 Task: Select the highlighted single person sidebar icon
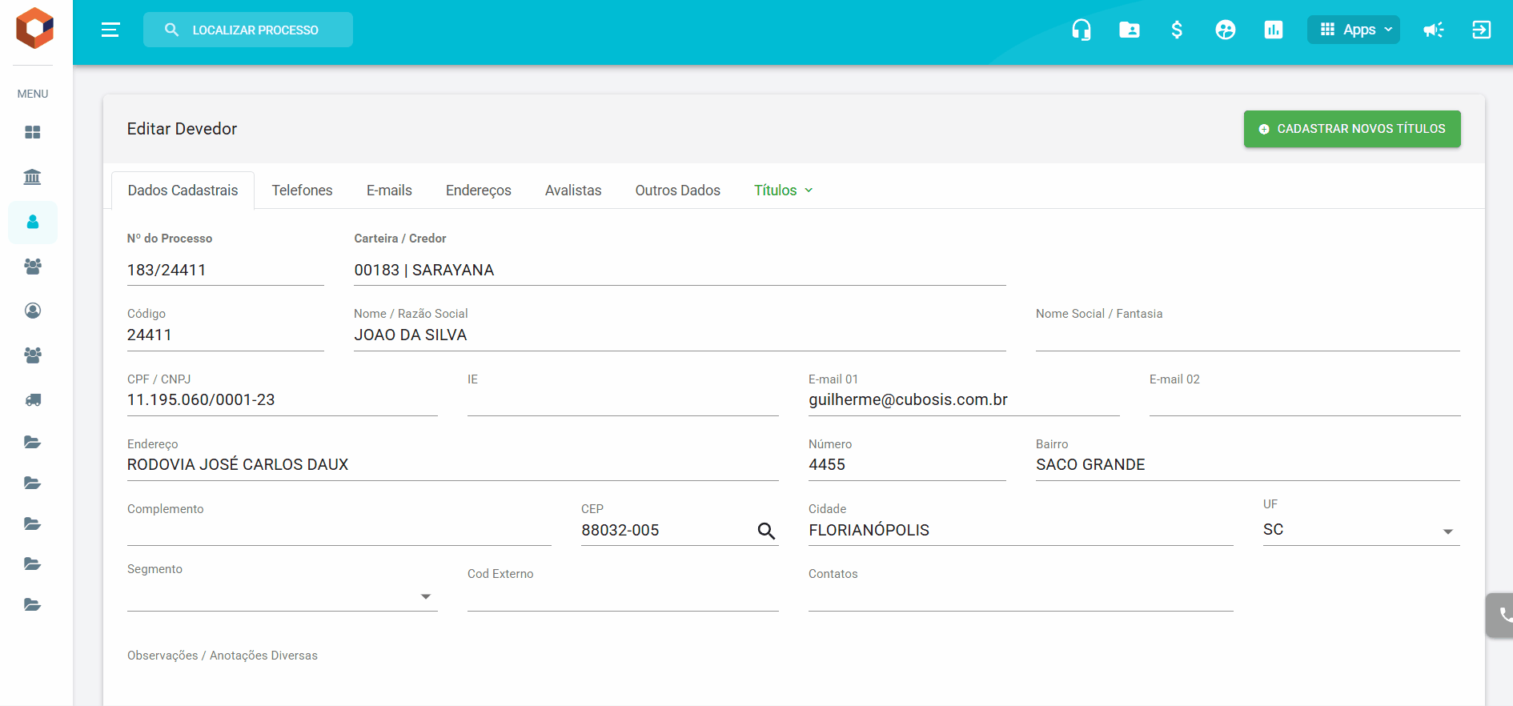click(33, 222)
